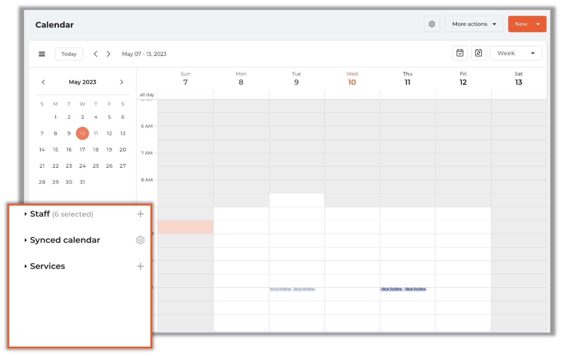
Task: Click the calendar sync refresh icon
Action: coord(478,53)
